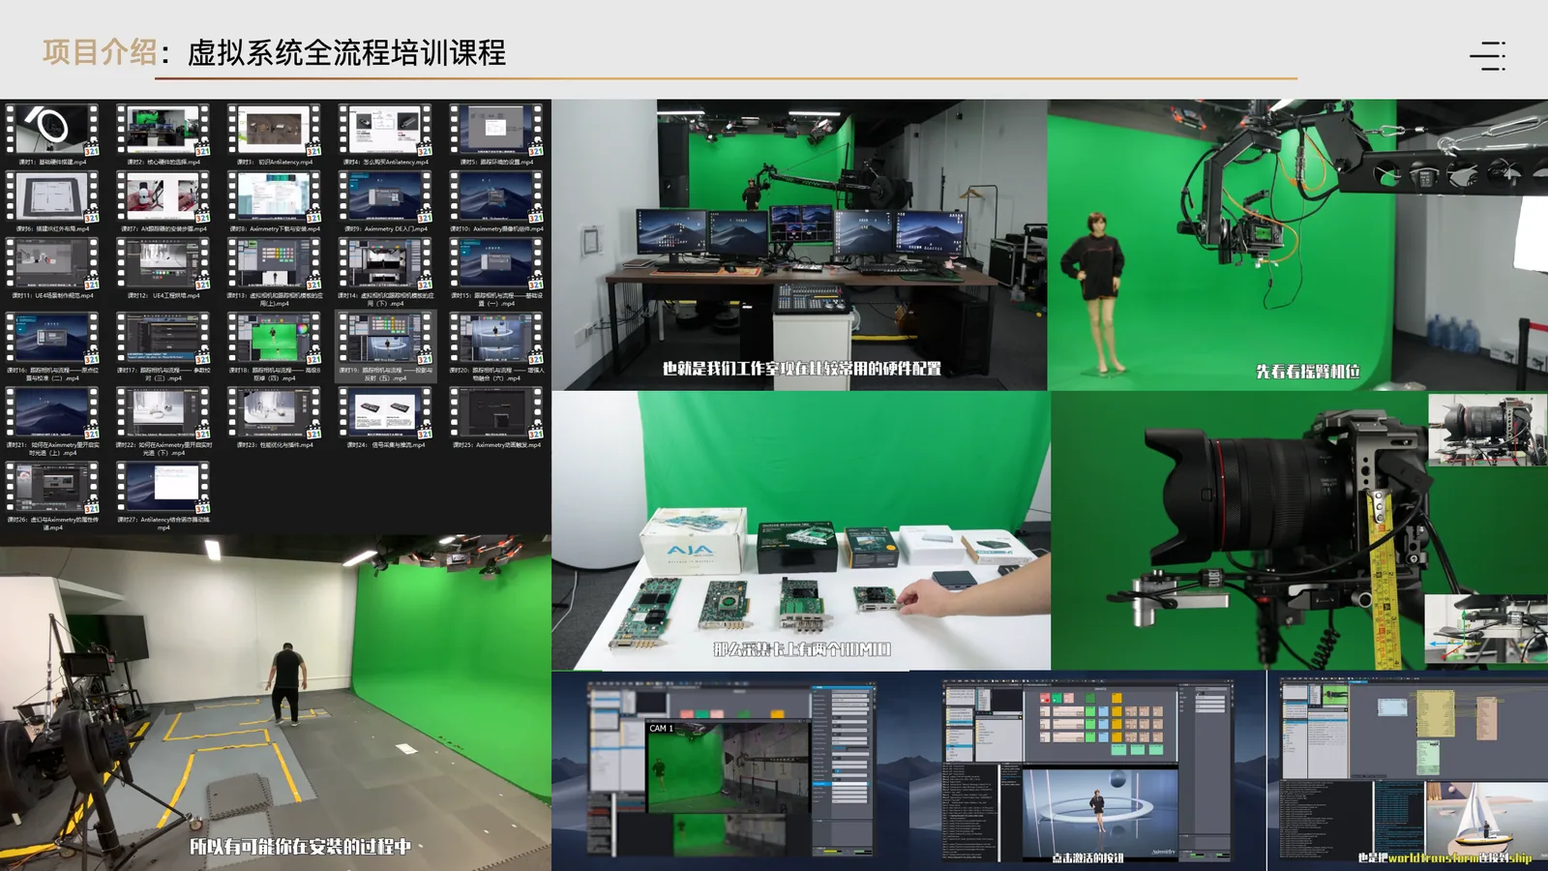Select 课时25 Aximmetry动画触发.mp4

click(x=496, y=413)
